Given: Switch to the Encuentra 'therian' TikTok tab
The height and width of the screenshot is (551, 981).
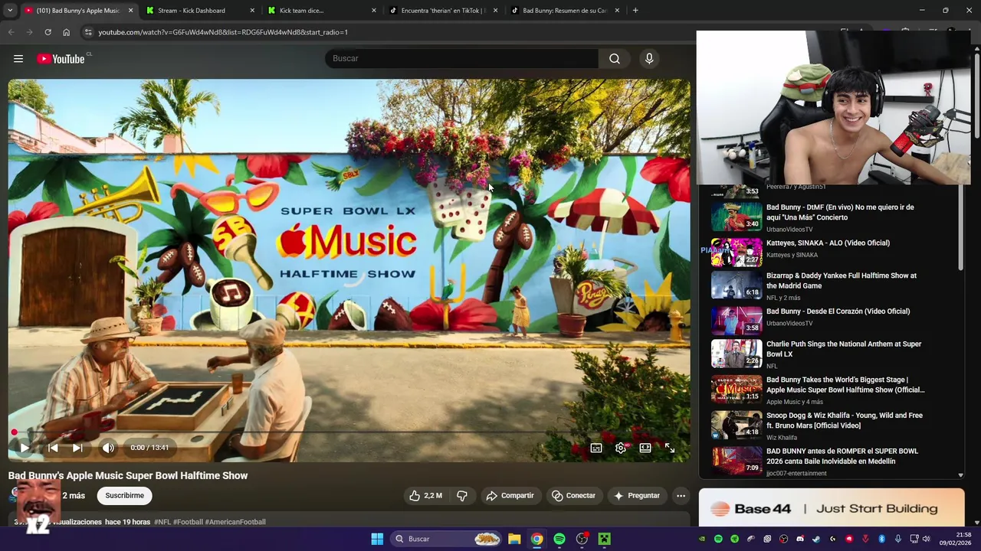Looking at the screenshot, I should coord(443,11).
